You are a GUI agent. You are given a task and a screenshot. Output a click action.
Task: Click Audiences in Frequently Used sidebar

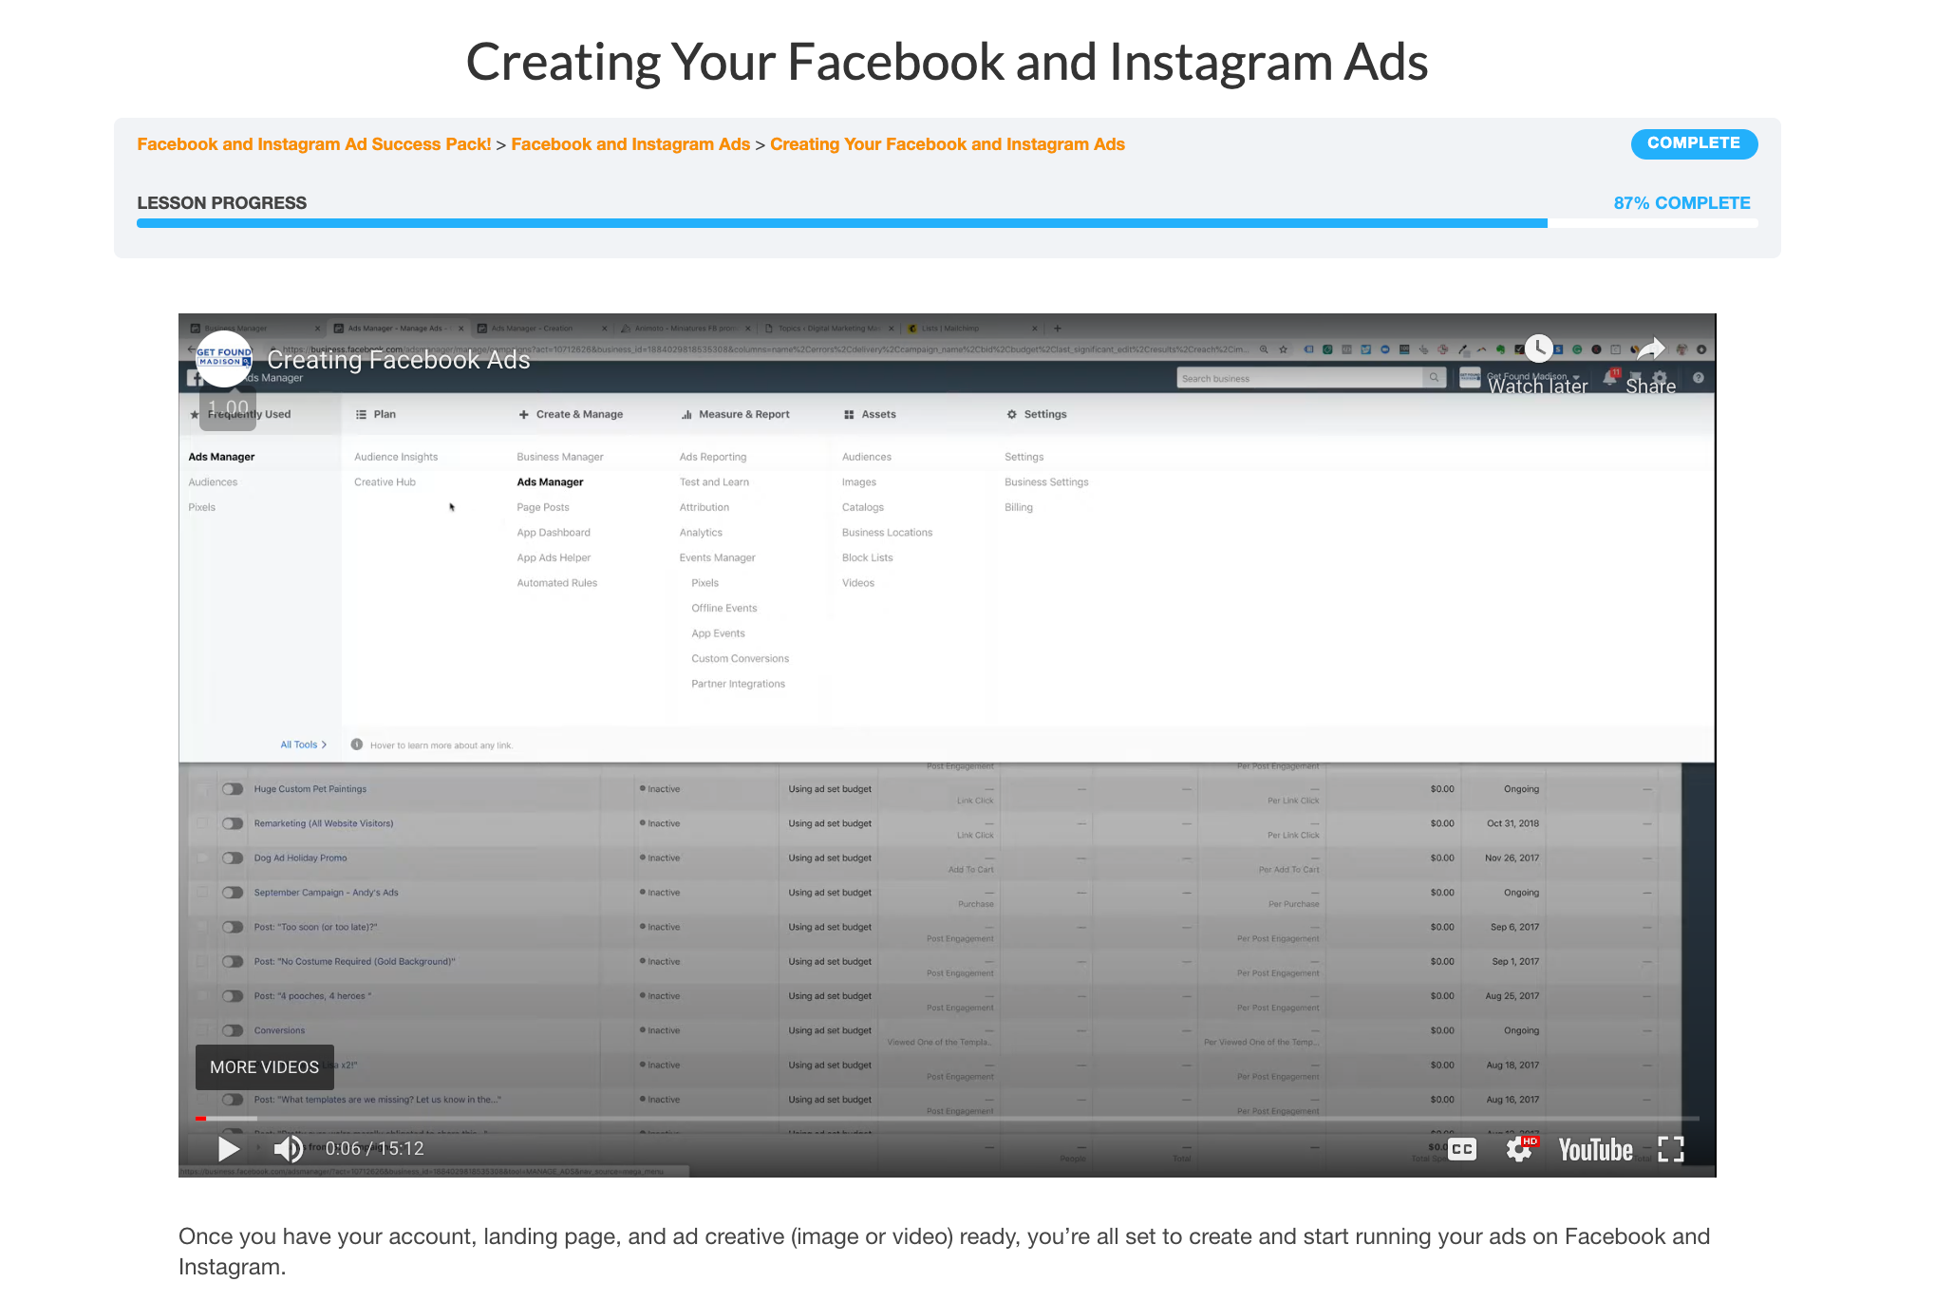point(213,482)
